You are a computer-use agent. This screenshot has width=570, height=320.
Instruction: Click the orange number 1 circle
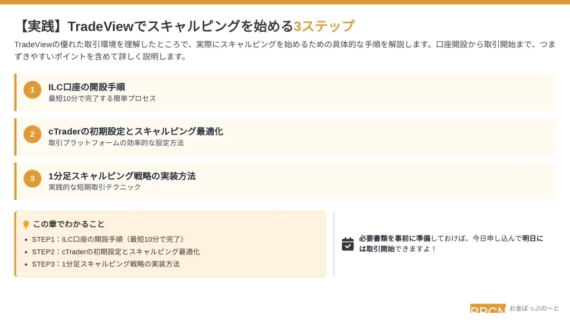(x=32, y=89)
